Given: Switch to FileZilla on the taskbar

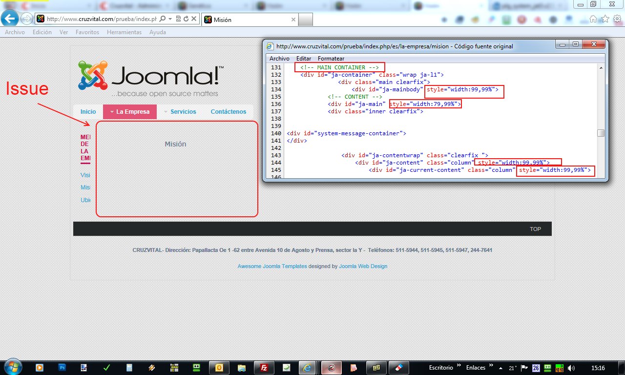Looking at the screenshot, I should click(x=264, y=368).
